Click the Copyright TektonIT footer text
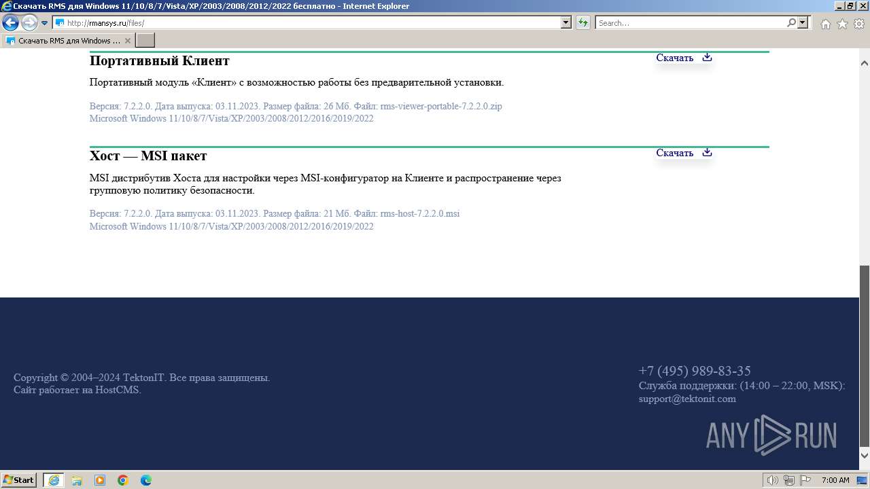Image resolution: width=870 pixels, height=489 pixels. point(142,378)
